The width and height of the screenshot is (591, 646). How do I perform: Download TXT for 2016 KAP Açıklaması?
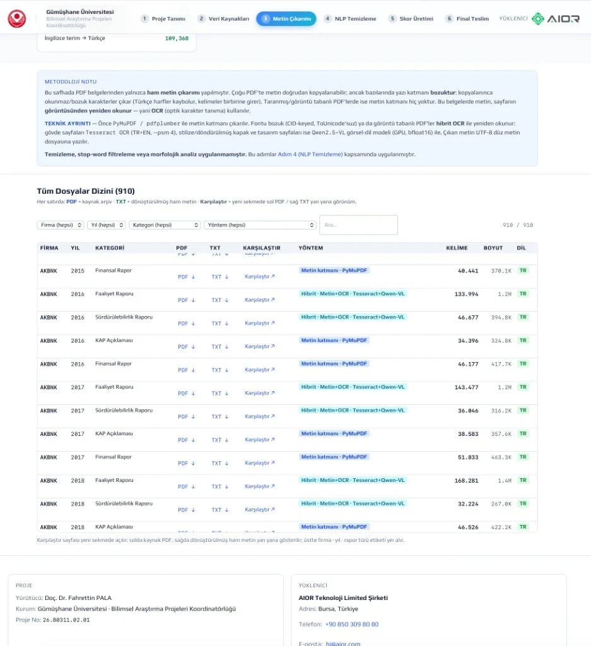point(220,347)
